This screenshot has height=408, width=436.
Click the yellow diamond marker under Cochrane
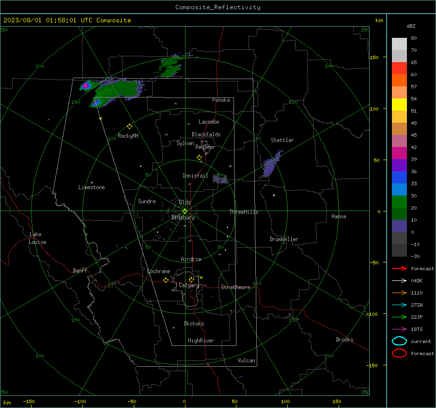click(x=166, y=280)
